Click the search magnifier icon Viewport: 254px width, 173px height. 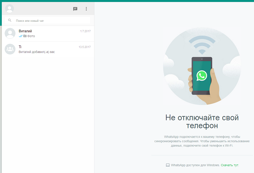[x=10, y=20]
